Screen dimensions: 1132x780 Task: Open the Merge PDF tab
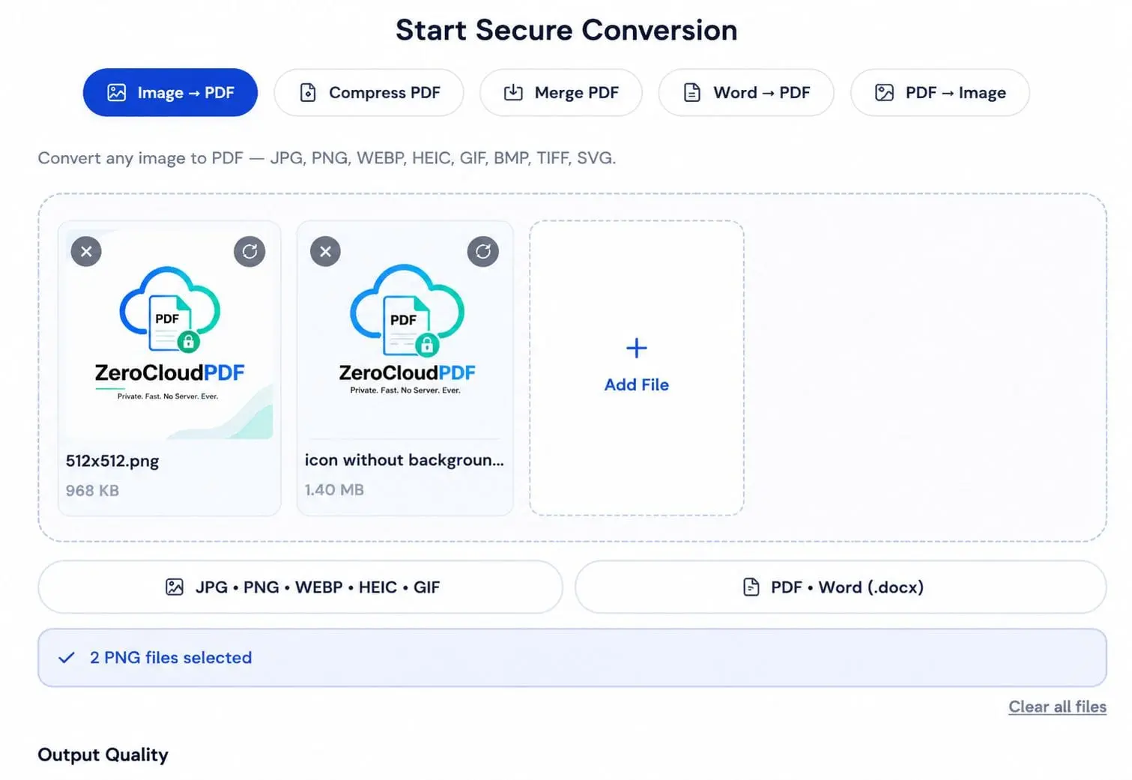click(x=561, y=93)
